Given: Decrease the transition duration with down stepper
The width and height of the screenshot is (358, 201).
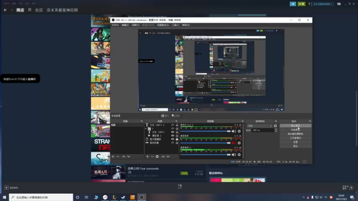Looking at the screenshot, I should [x=276, y=131].
